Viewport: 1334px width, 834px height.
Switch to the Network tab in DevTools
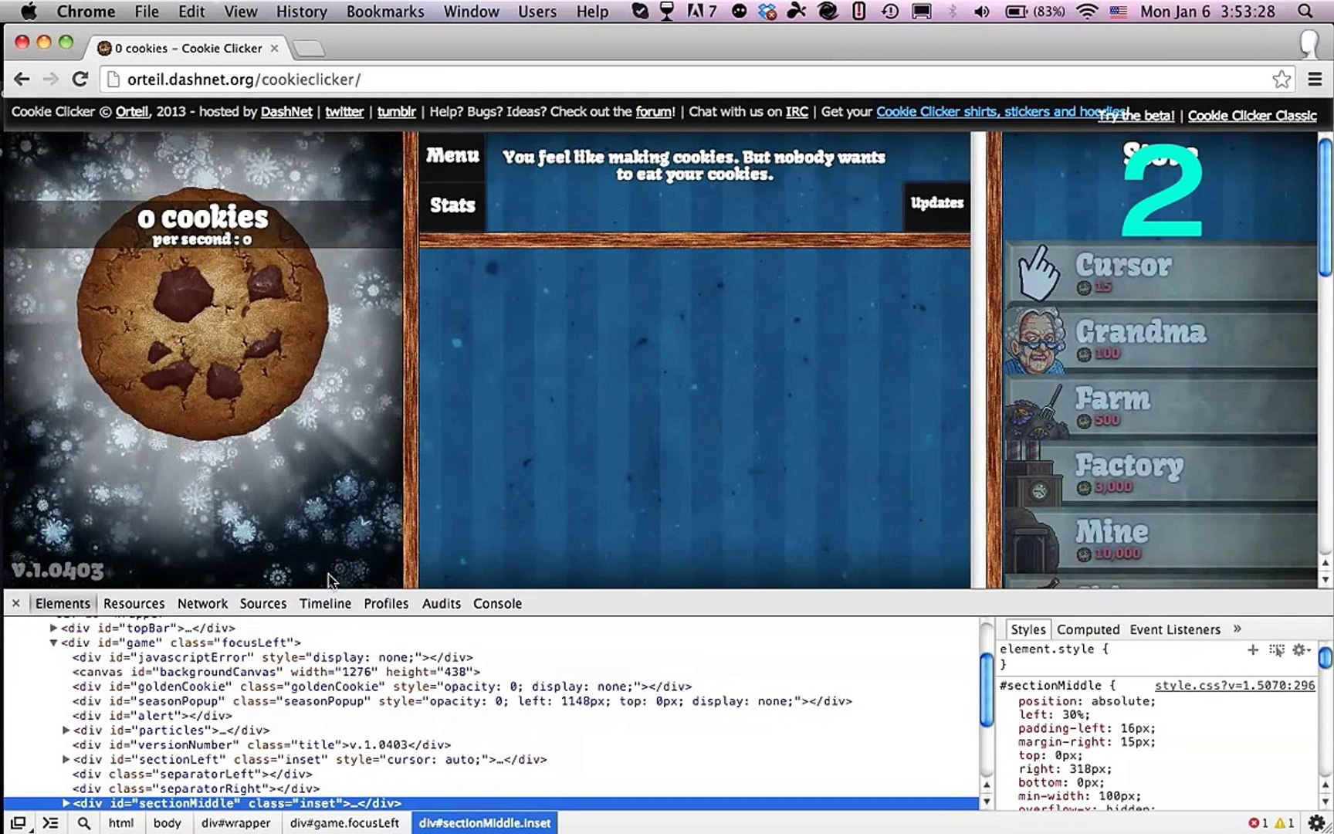pyautogui.click(x=202, y=604)
